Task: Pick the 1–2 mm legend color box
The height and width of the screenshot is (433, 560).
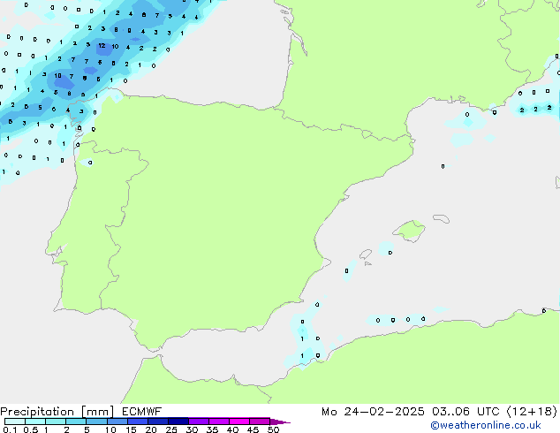Action: point(56,422)
